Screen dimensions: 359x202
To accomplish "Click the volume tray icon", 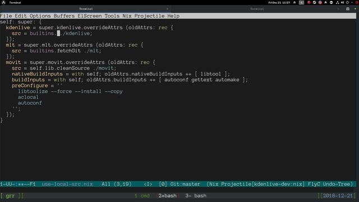I will [342, 2].
